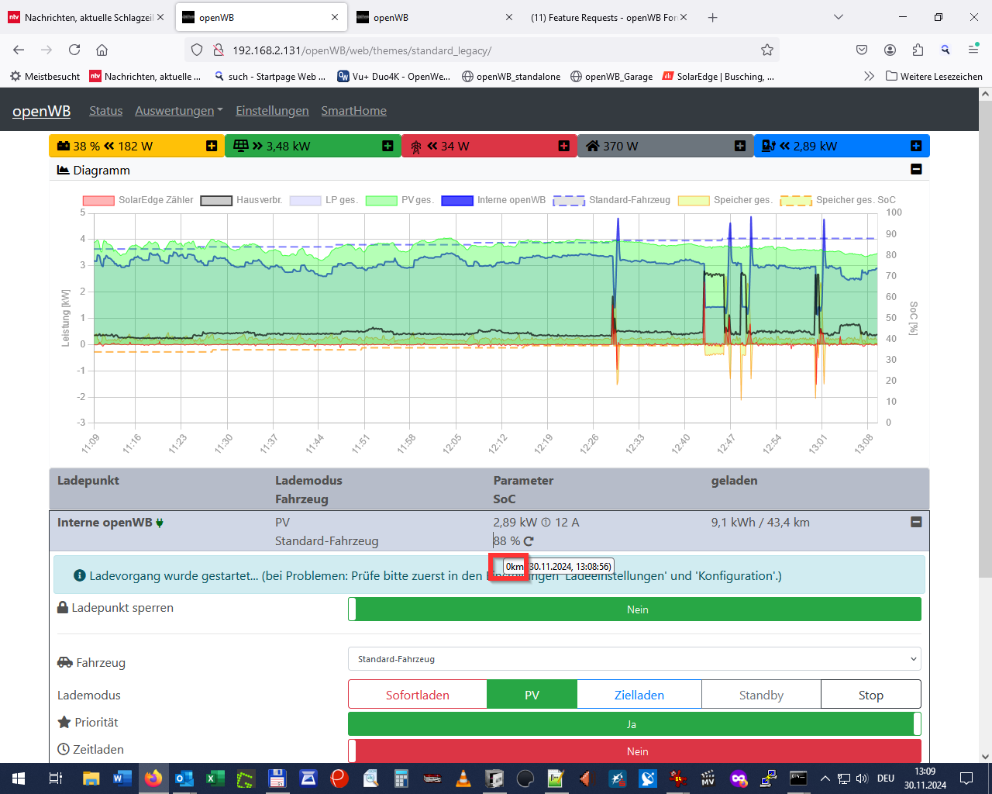The height and width of the screenshot is (794, 992).
Task: Click the green plug icon beside Interne openWB
Action: 160,523
